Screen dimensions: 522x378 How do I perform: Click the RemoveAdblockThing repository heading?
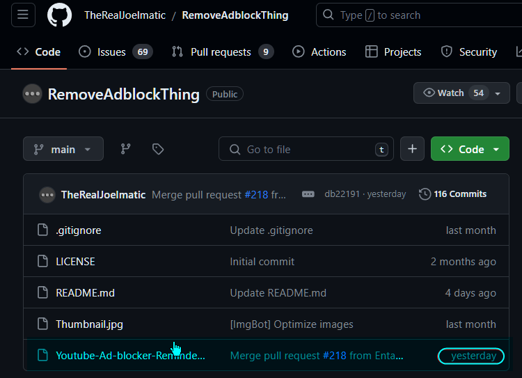pos(123,94)
